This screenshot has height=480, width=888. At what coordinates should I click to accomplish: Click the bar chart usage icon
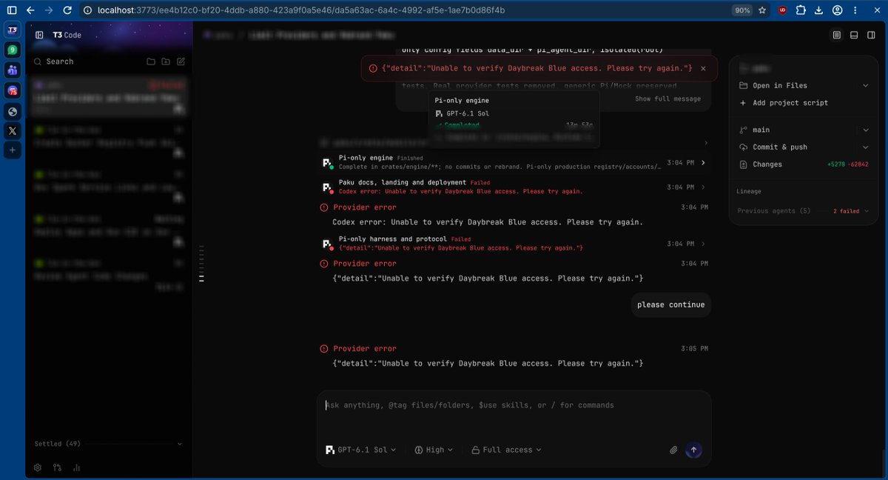77,467
